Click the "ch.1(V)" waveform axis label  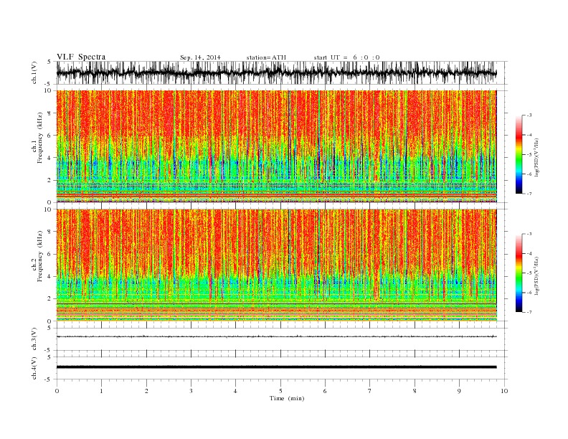34,72
